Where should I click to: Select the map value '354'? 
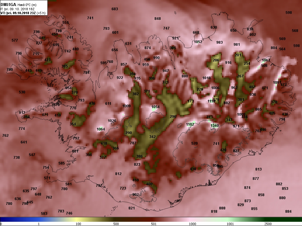[72, 124]
